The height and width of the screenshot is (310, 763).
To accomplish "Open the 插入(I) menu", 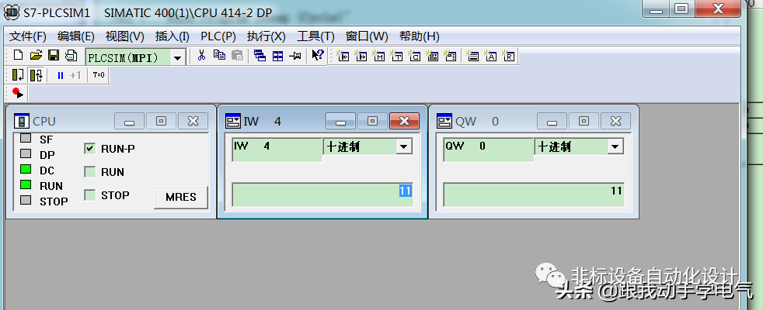I will coord(172,36).
